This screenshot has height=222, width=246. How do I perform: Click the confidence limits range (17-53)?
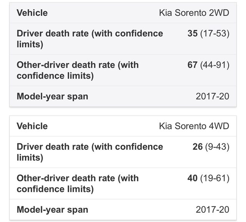tap(214, 33)
